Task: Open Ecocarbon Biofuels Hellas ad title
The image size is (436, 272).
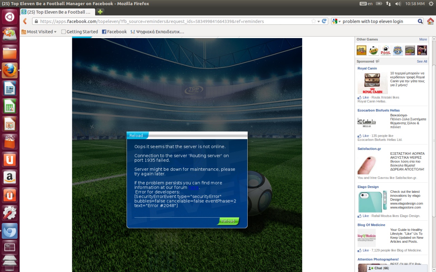Action: 379,111
